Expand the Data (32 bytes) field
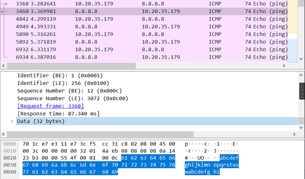The width and height of the screenshot is (305, 179). [x=12, y=121]
